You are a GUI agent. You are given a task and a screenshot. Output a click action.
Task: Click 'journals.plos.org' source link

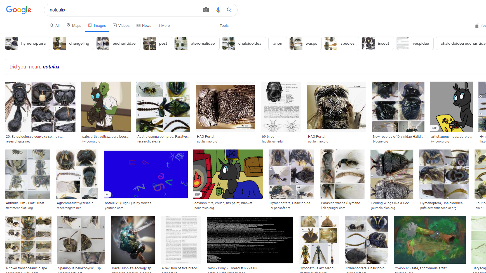point(383,208)
